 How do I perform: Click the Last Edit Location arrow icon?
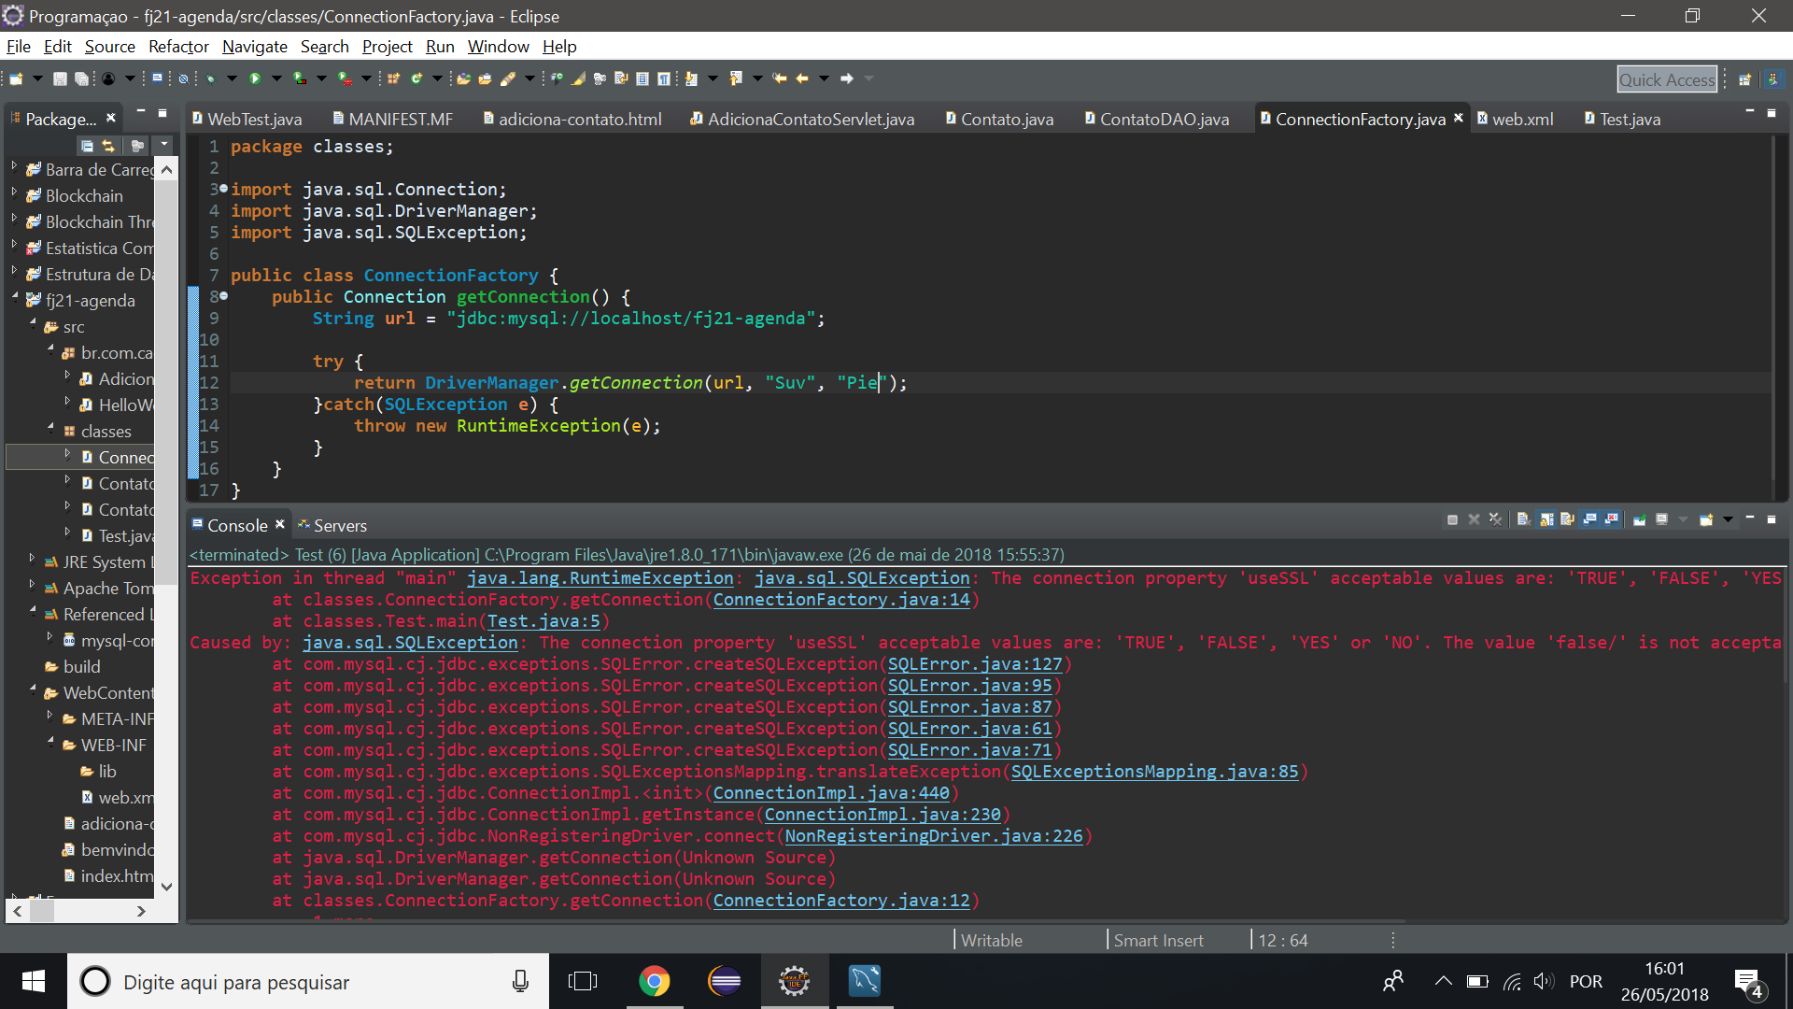tap(779, 78)
